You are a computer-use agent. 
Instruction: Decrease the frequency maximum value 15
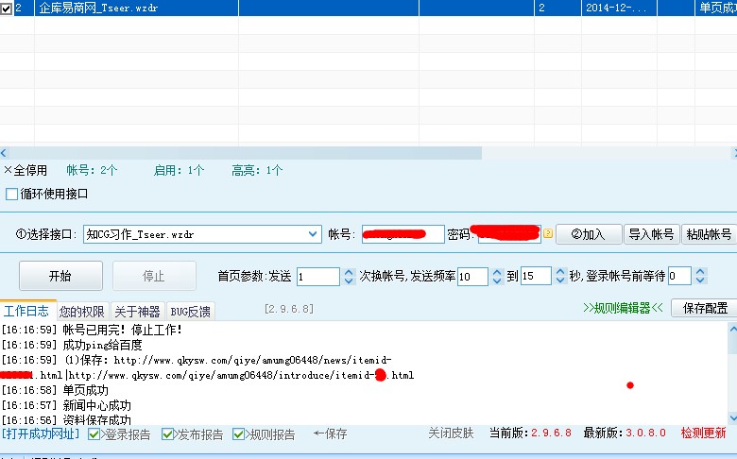560,280
